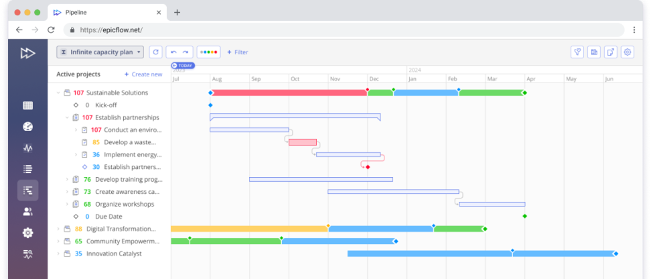Expand the Digital Transformation project
The height and width of the screenshot is (279, 651).
(x=58, y=229)
